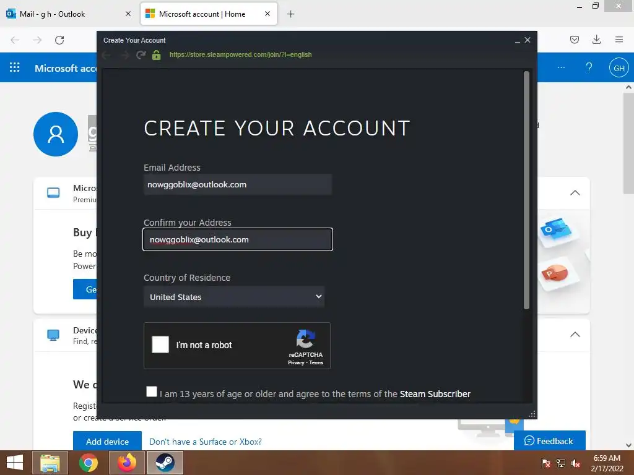Open the Microsoft account help question mark
The height and width of the screenshot is (475, 634).
(589, 67)
